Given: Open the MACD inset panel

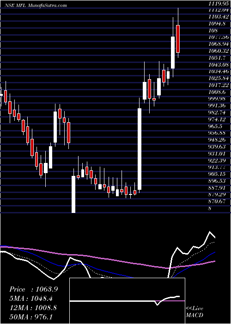Looking at the screenshot, I should 127,301.
